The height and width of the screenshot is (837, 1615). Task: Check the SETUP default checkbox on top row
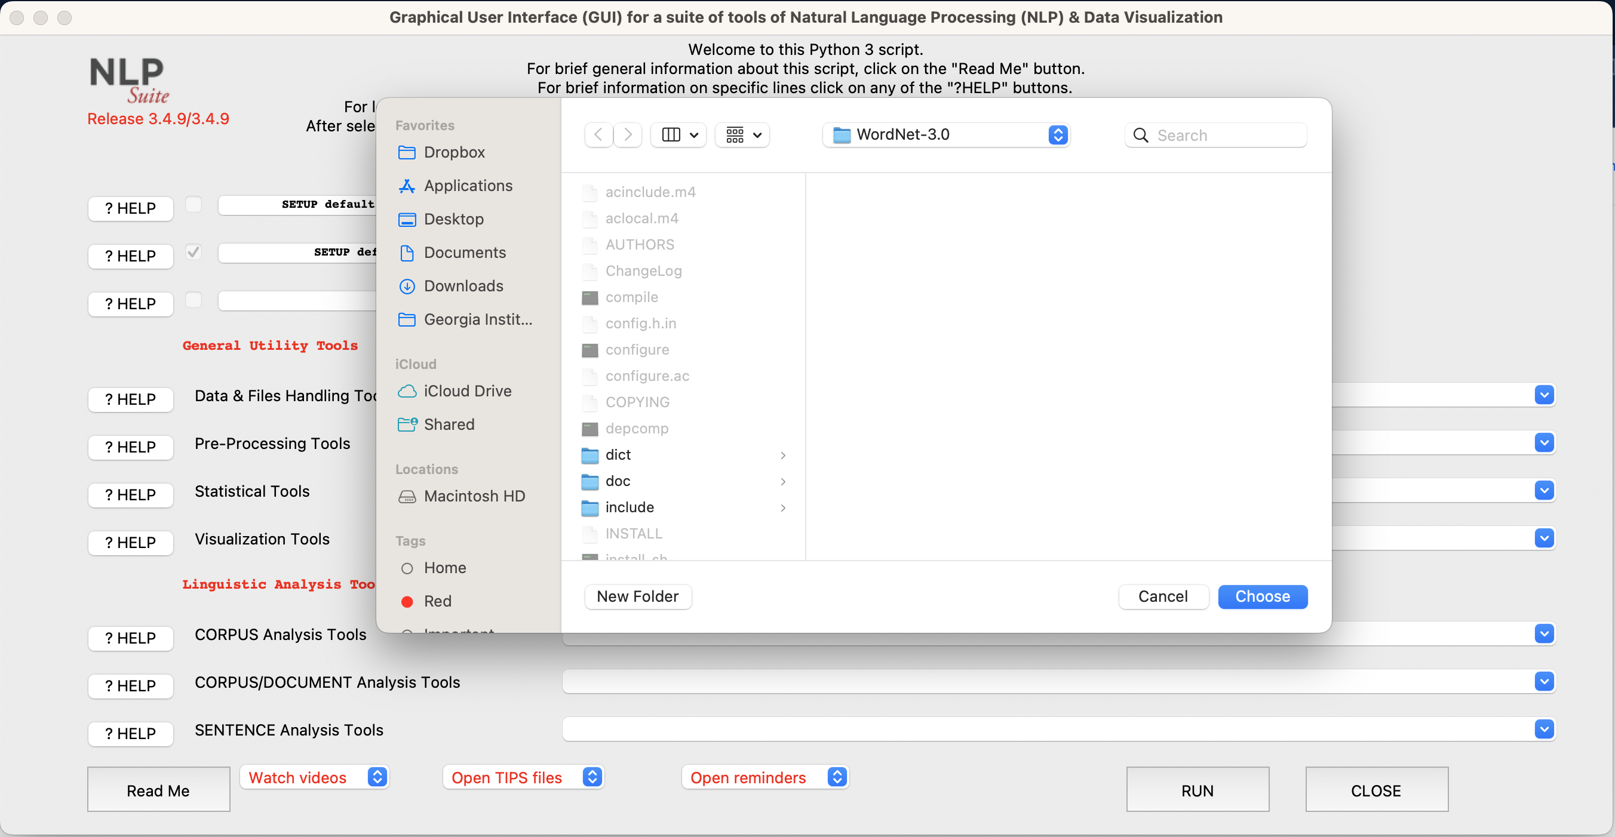tap(194, 204)
